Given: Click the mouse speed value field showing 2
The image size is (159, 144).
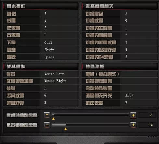Looking at the screenshot, I should (x=147, y=115).
